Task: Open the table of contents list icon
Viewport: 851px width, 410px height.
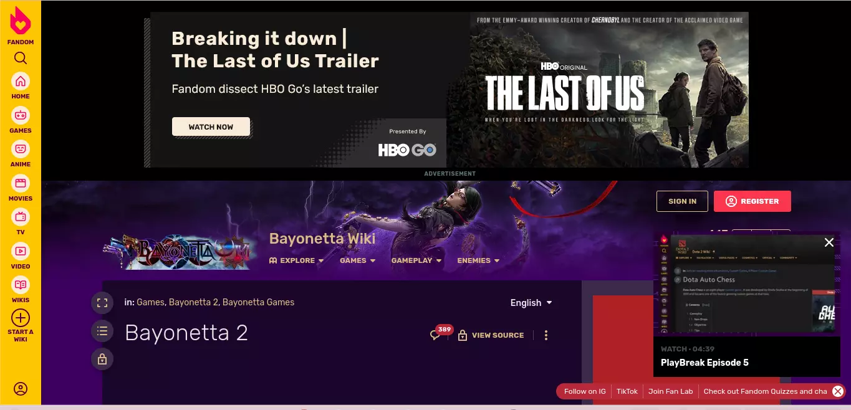Action: 102,331
